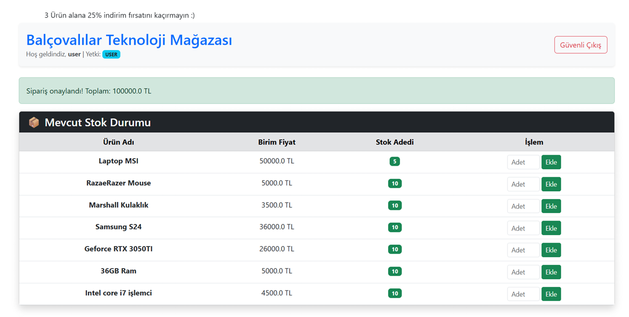Add Geforce RTX 3050TI with Ekle
Screen dimensions: 629x317
[551, 250]
